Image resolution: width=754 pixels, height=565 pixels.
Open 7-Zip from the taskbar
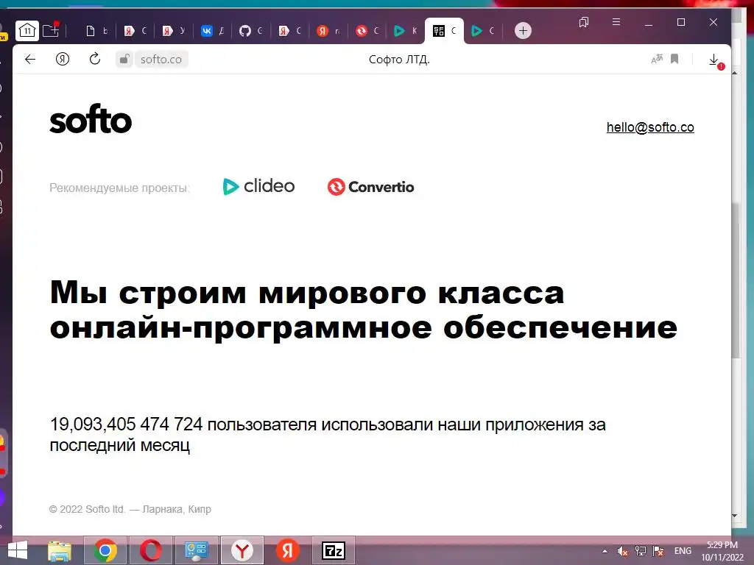tap(334, 550)
